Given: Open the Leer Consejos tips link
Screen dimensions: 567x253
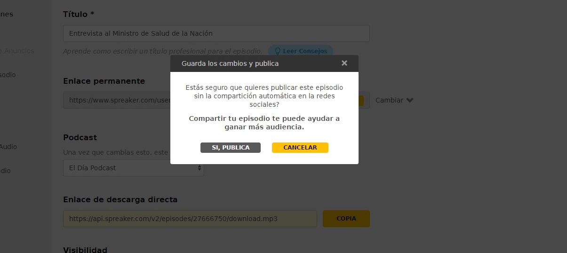Looking at the screenshot, I should (305, 51).
